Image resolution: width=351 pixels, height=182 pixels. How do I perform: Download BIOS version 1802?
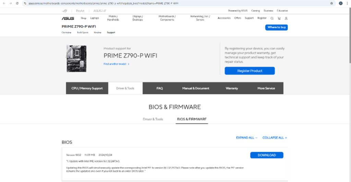pyautogui.click(x=267, y=155)
